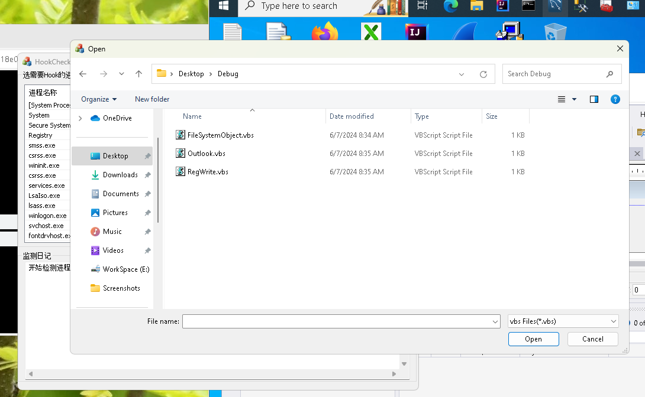645x397 pixels.
Task: Click the FileSystemObject.vbs script icon
Action: 180,135
